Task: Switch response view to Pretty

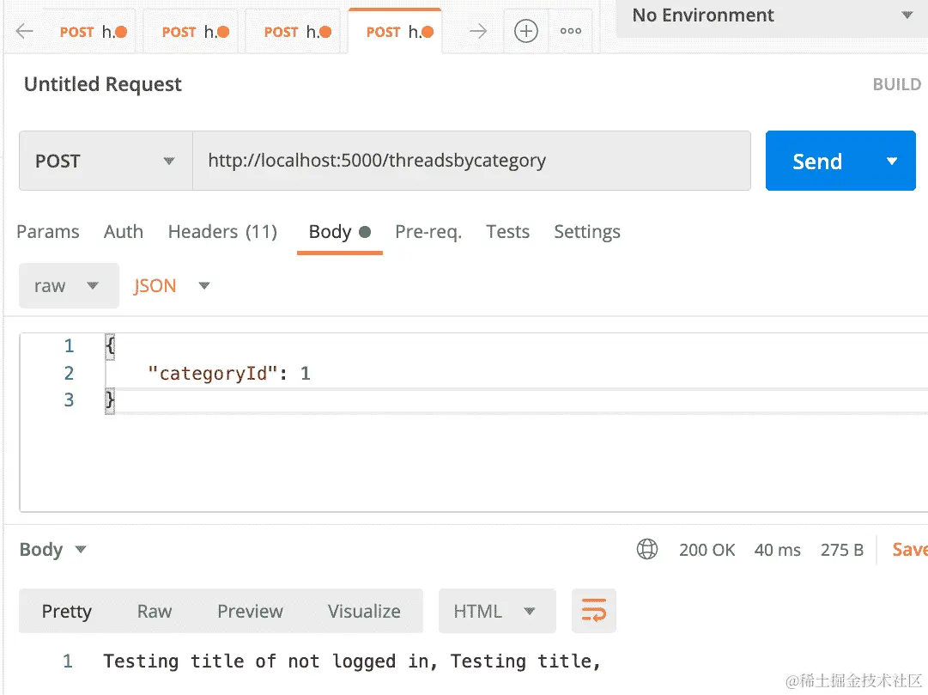Action: [x=66, y=611]
